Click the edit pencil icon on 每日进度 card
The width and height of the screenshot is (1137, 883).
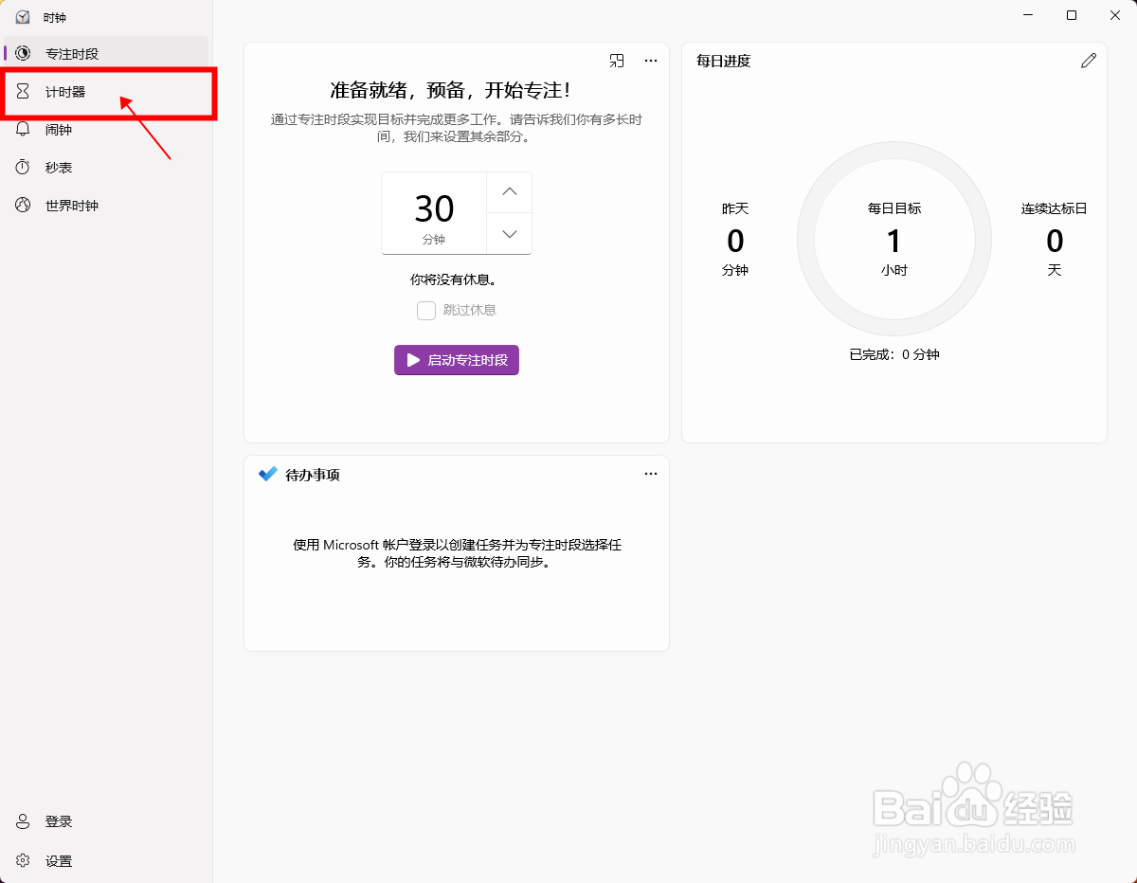click(1088, 60)
